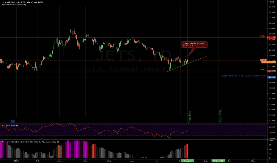The height and width of the screenshot is (163, 277).
Task: Click the '13% From Strike at Entry' callout
Action: pos(194,44)
